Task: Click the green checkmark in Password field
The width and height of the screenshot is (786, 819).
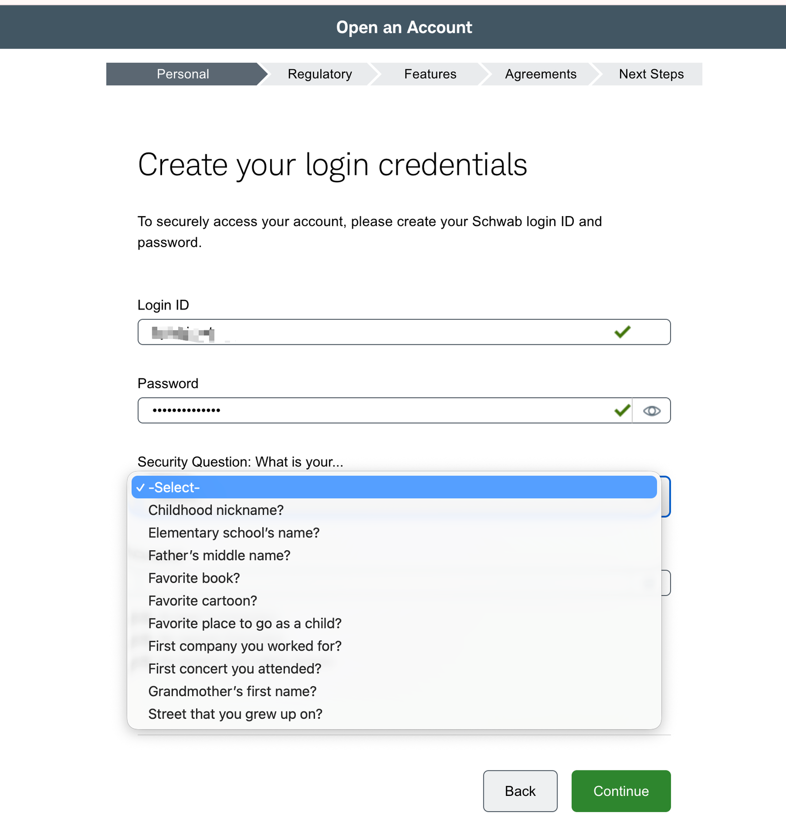Action: [622, 410]
